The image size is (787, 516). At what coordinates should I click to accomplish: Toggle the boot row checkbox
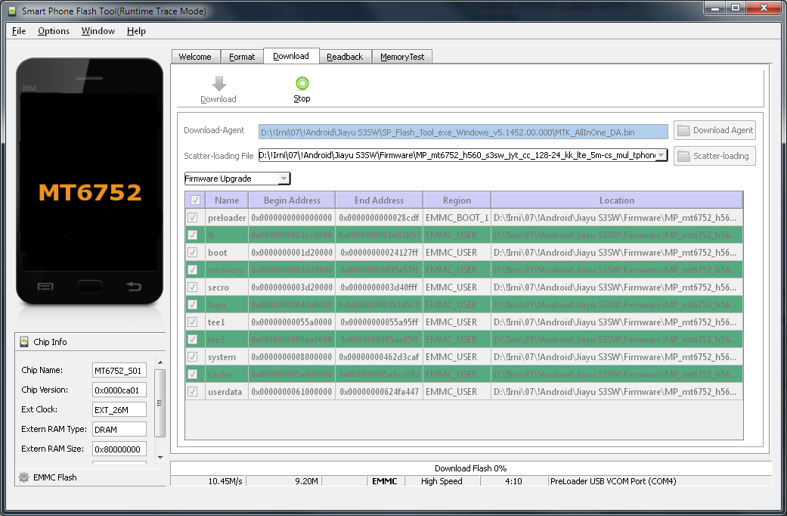click(192, 252)
